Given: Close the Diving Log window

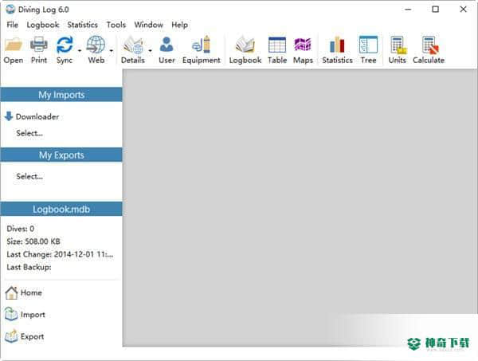Looking at the screenshot, I should pyautogui.click(x=463, y=10).
